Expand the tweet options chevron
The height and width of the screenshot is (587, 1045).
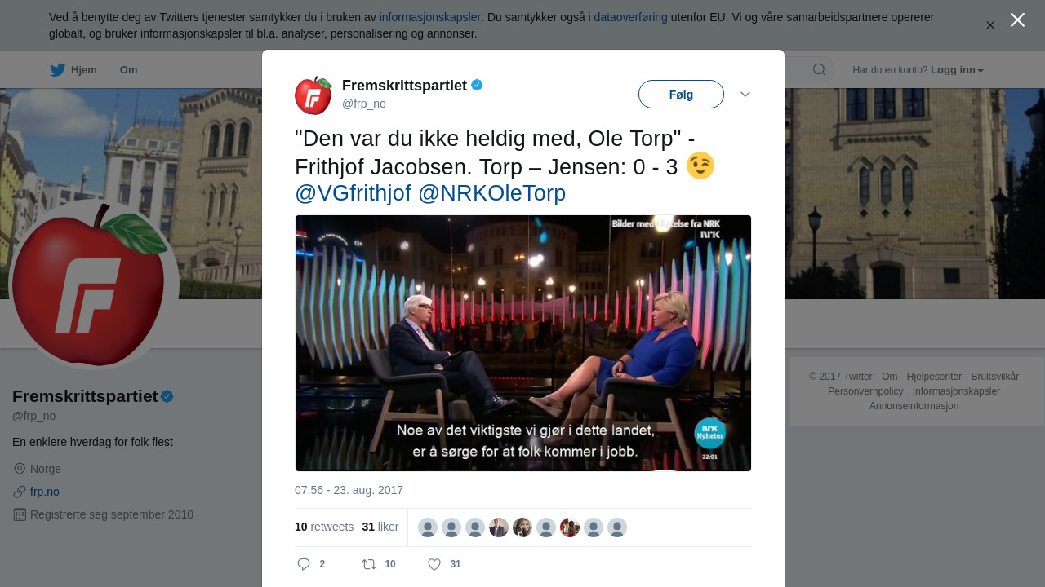[x=745, y=95]
